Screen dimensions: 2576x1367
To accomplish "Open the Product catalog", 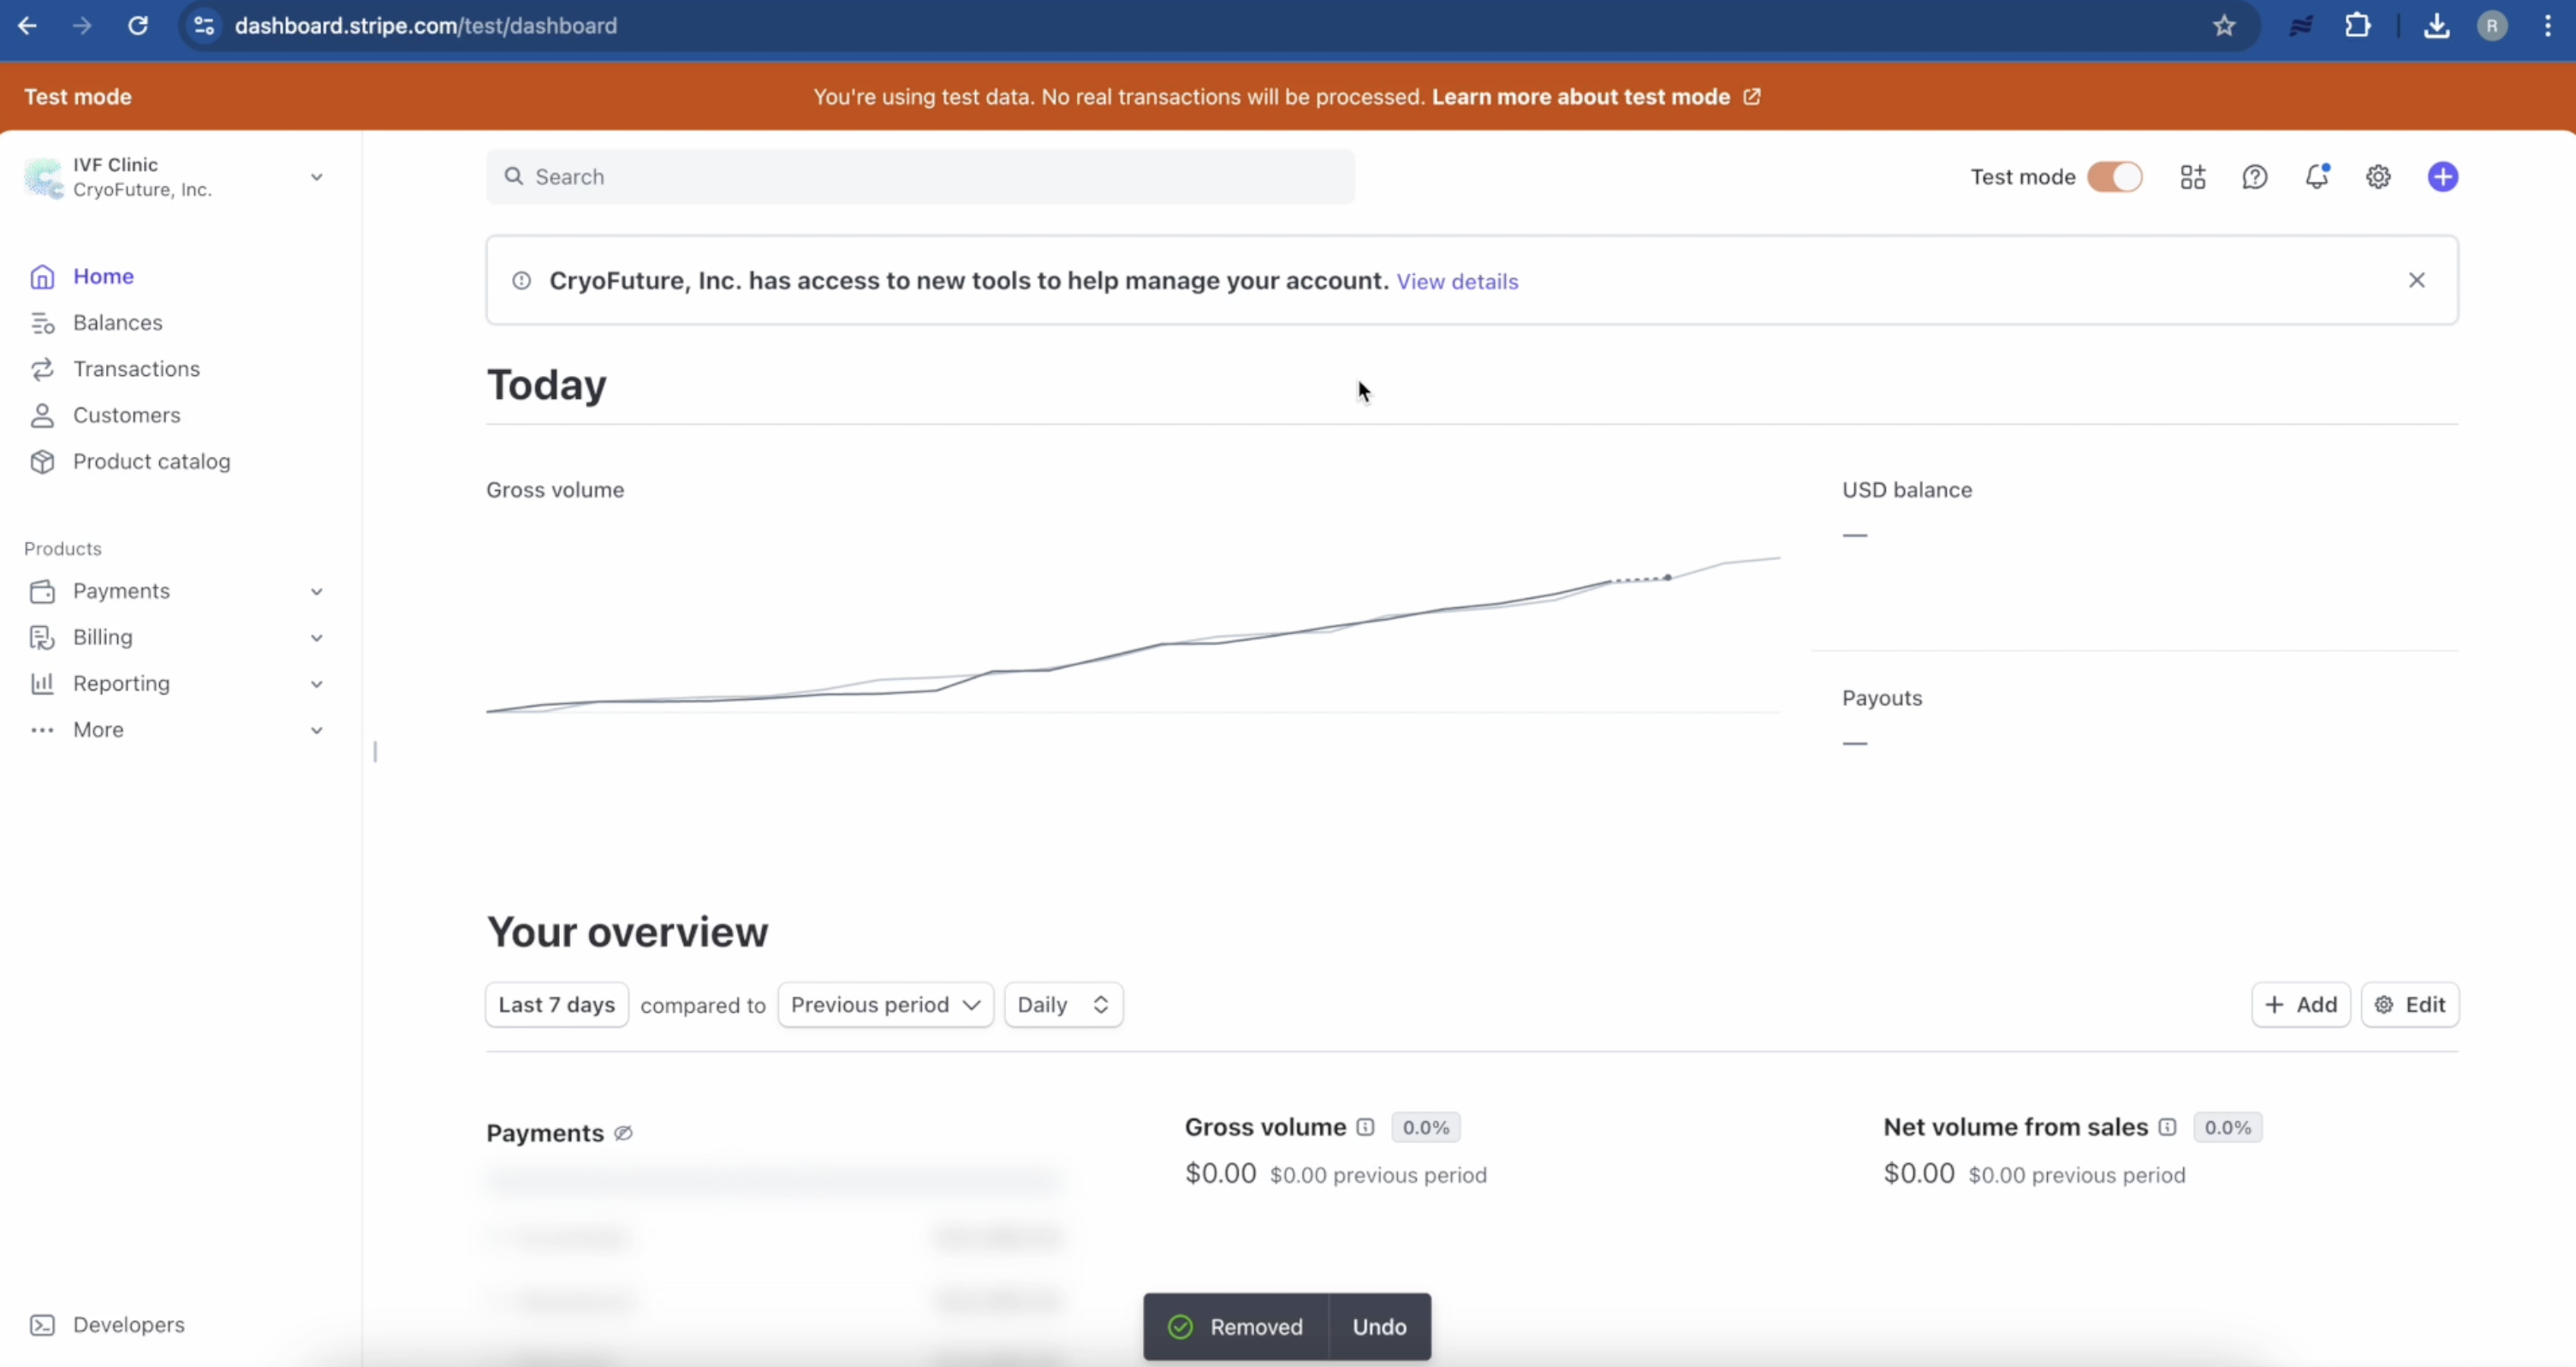I will coord(151,460).
